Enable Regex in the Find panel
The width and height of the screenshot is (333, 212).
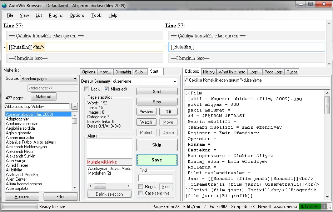click(140, 186)
